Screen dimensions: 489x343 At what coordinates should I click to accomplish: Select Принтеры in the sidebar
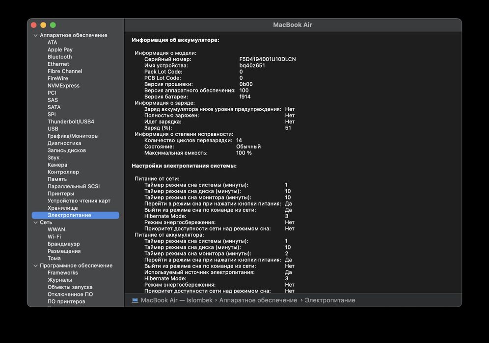click(x=61, y=193)
